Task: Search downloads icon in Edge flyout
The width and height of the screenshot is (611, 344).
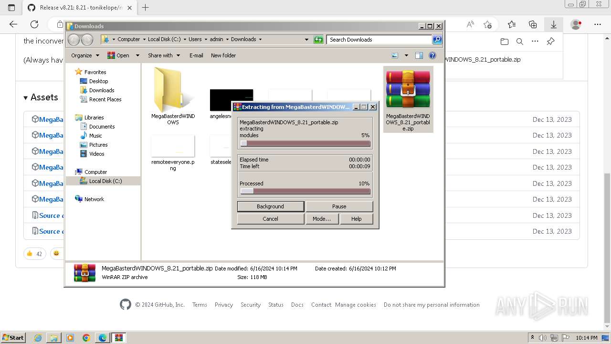Action: [520, 42]
